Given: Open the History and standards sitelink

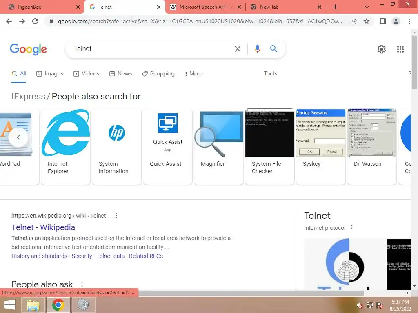Looking at the screenshot, I should pyautogui.click(x=39, y=256).
